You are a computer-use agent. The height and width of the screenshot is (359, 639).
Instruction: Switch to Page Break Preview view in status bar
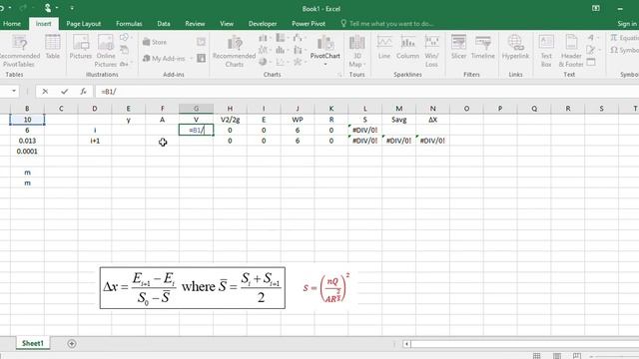click(x=577, y=356)
